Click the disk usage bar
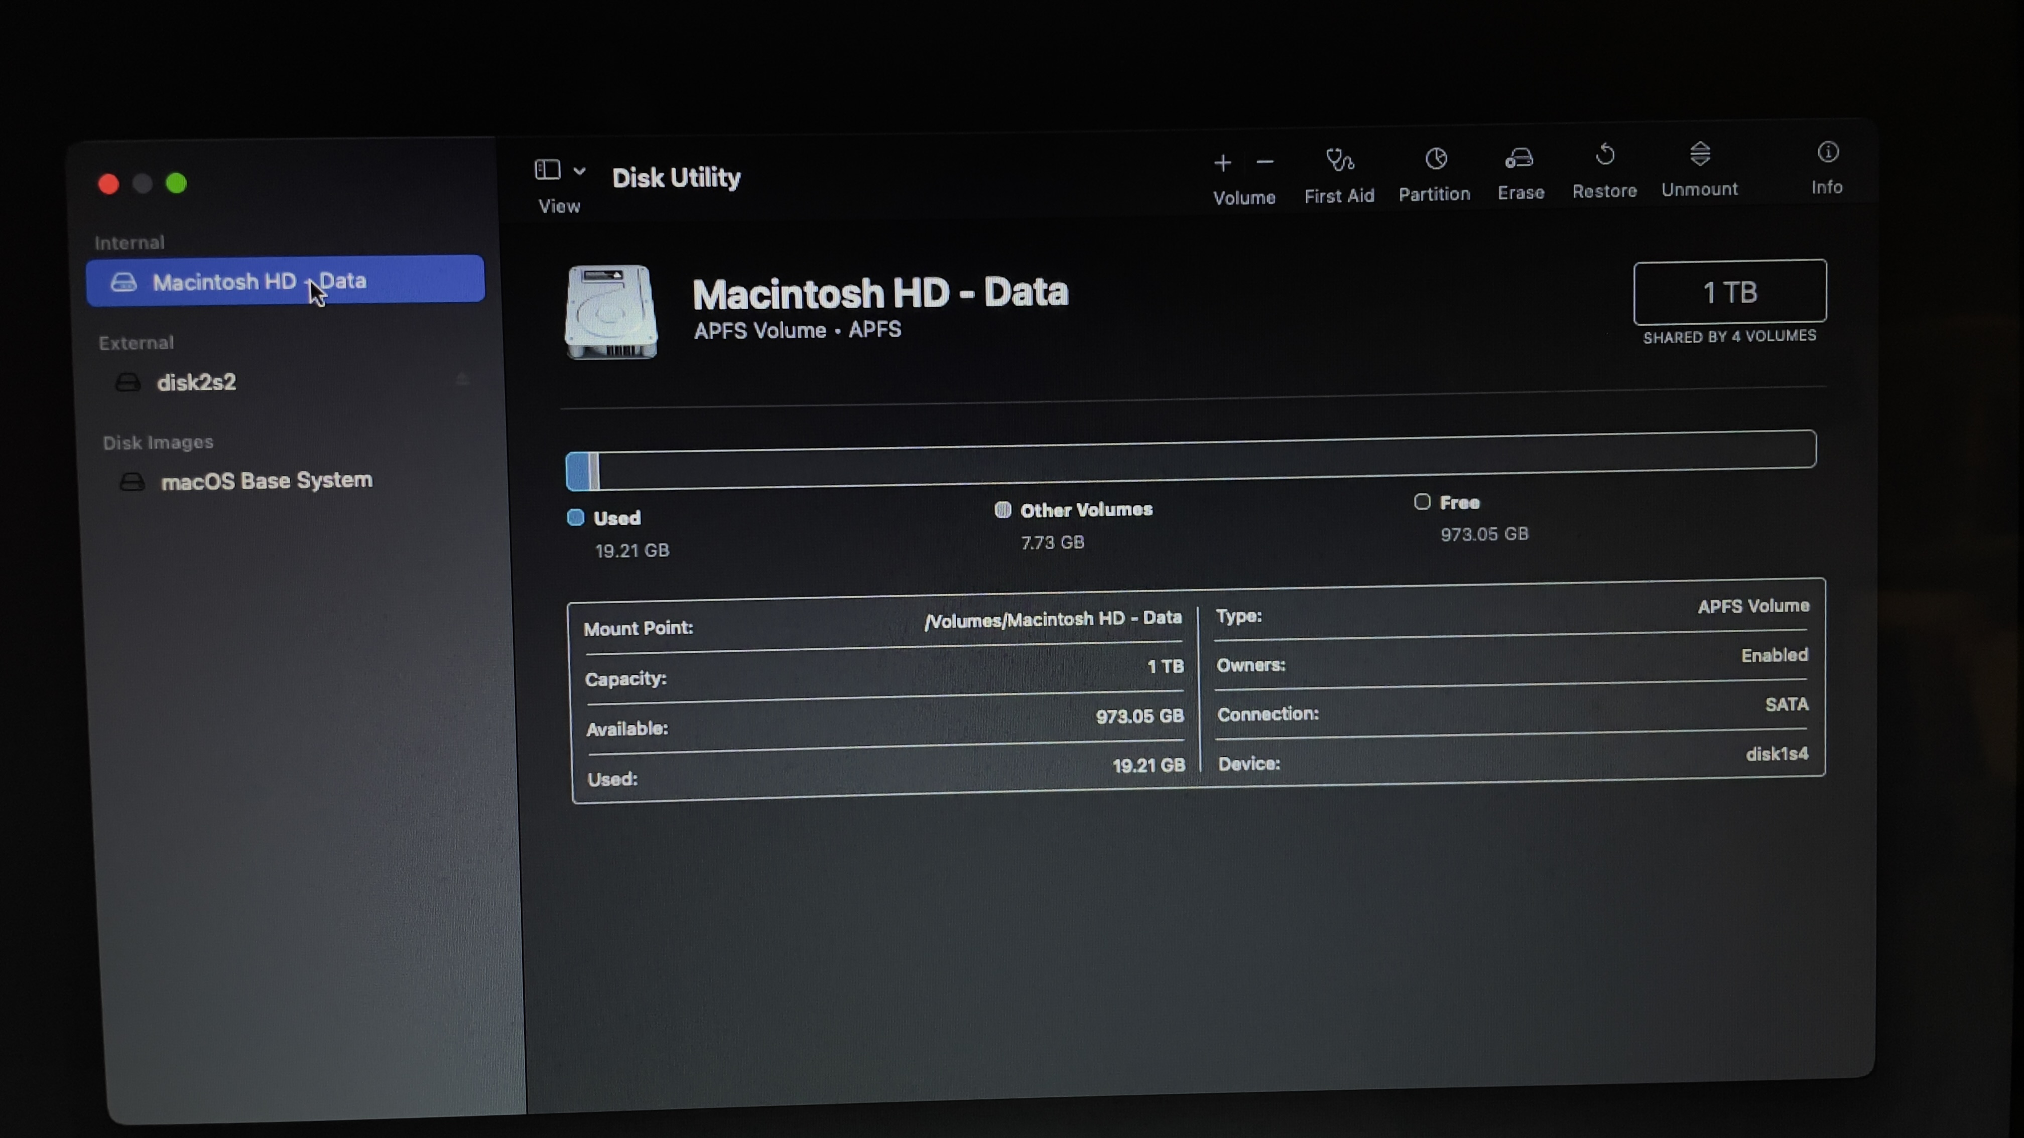 pyautogui.click(x=1190, y=460)
